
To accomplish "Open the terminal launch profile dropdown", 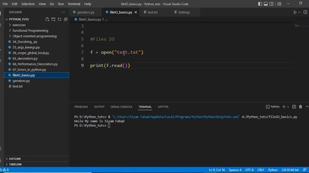I will pos(288,107).
